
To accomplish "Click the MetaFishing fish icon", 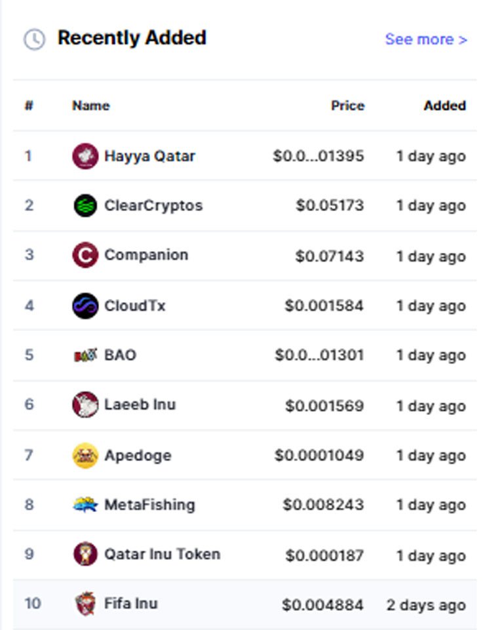I will 85,505.
